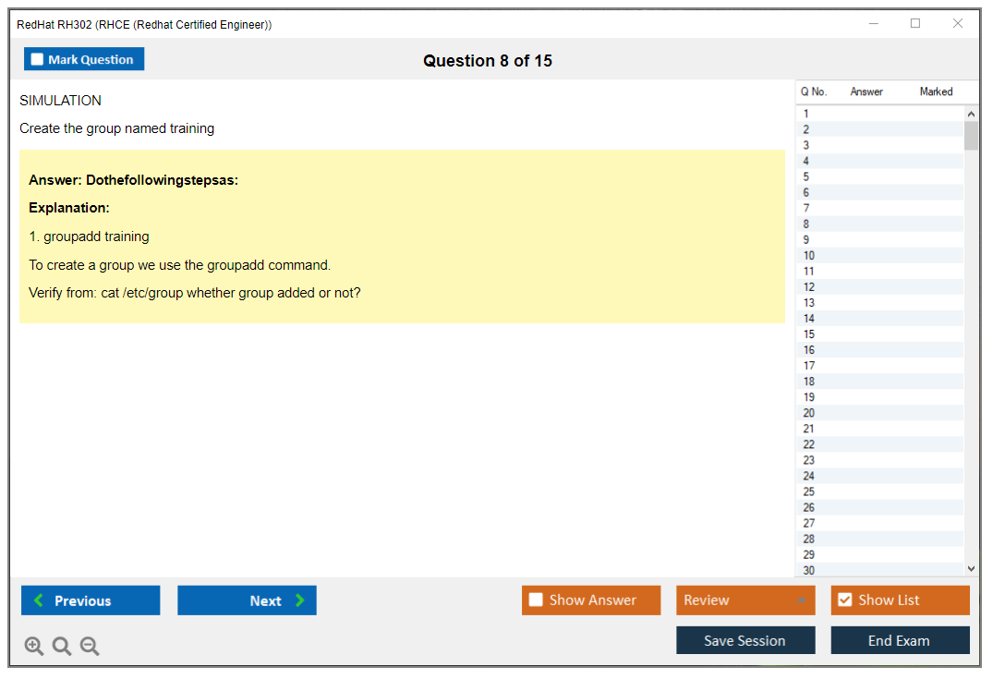The image size is (993, 679).
Task: Minimize the exam window
Action: (x=874, y=24)
